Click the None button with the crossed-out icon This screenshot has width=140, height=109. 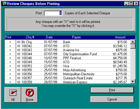(x=30, y=95)
